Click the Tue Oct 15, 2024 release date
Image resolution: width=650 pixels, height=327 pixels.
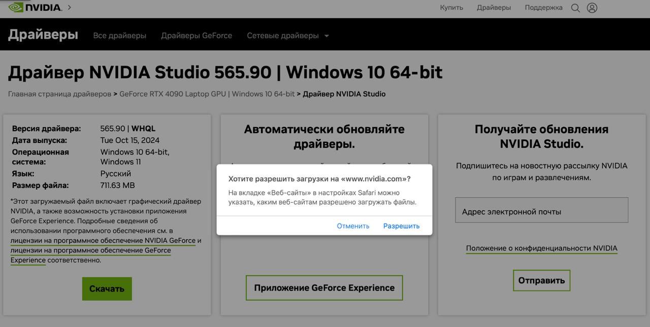(130, 140)
